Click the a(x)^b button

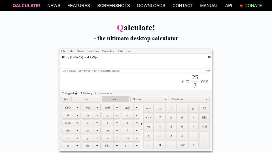point(127,108)
